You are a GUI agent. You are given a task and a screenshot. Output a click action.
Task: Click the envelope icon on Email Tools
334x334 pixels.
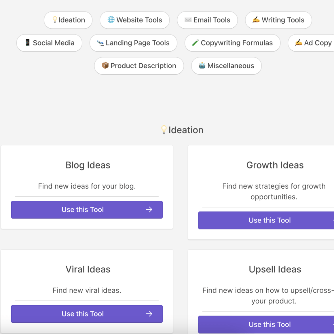(x=188, y=20)
